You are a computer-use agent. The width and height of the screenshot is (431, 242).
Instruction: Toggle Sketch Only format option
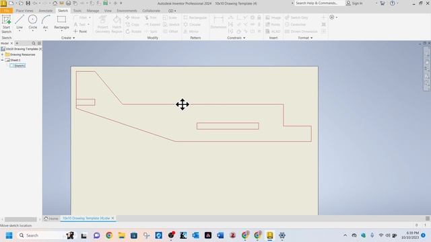[x=296, y=17]
